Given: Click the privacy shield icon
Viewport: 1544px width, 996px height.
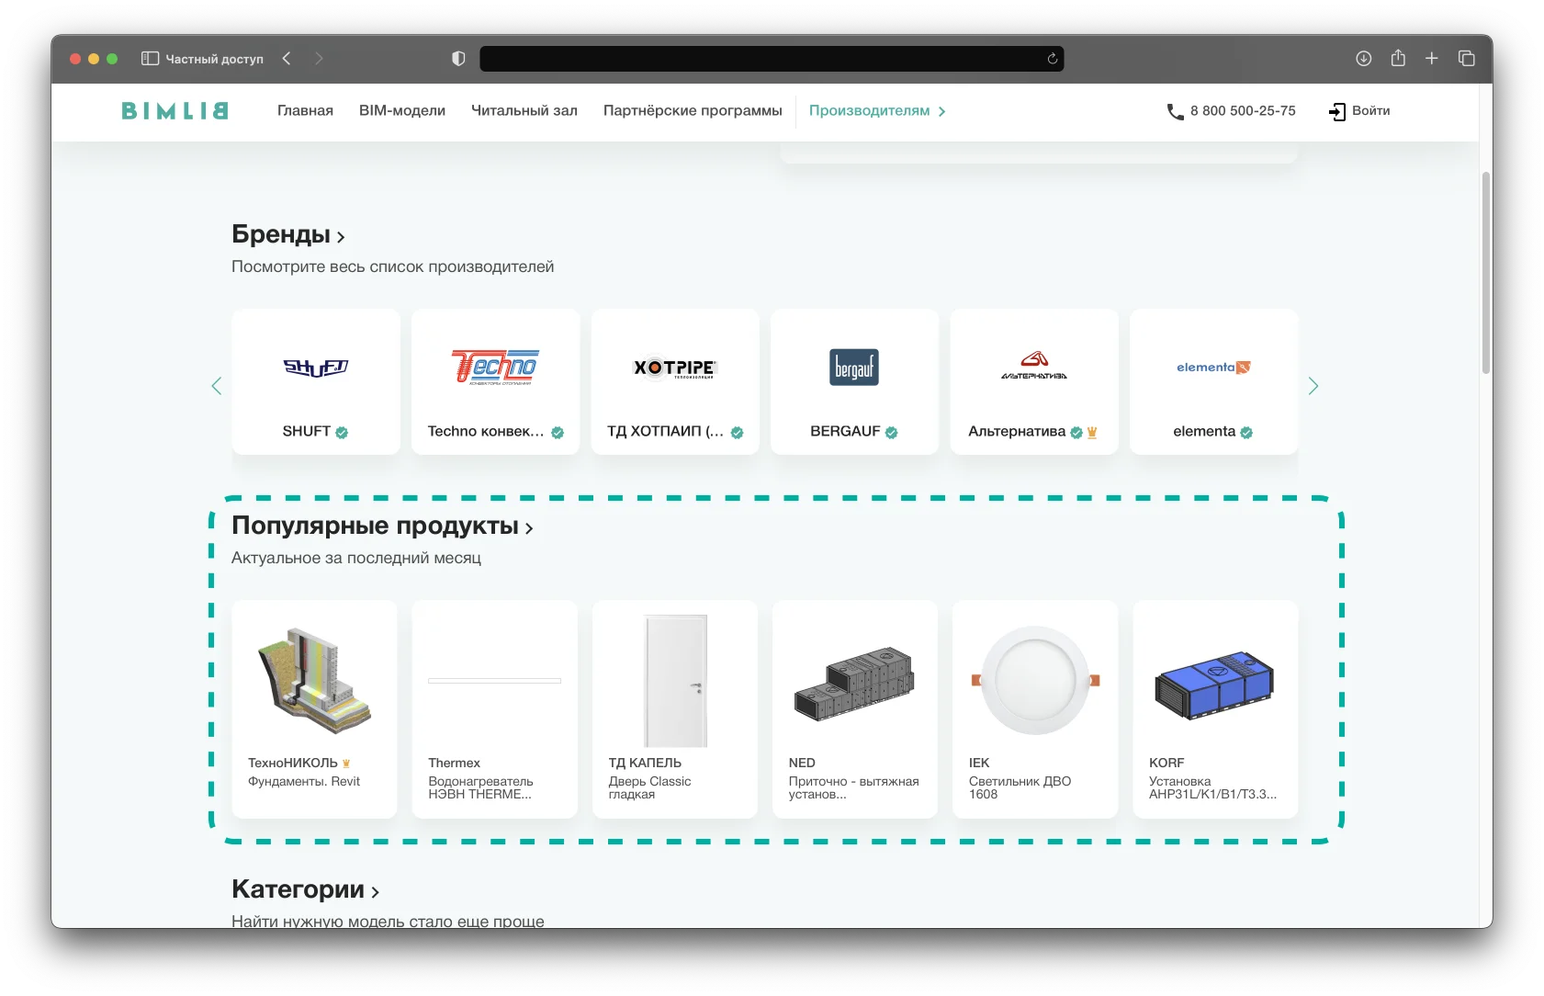Looking at the screenshot, I should (458, 58).
